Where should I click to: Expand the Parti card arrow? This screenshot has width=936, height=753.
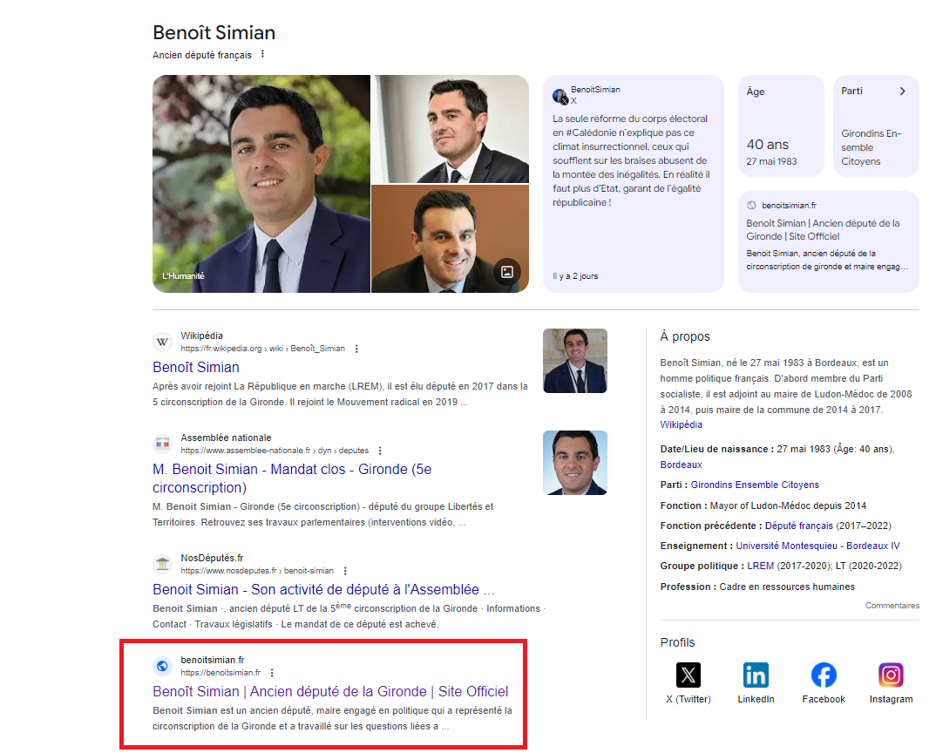pos(903,92)
